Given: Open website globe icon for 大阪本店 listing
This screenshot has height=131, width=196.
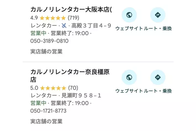Looking at the screenshot, I should (129, 15).
